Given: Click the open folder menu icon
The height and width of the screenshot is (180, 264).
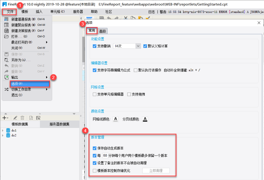Looking at the screenshot, I should click(6, 36).
